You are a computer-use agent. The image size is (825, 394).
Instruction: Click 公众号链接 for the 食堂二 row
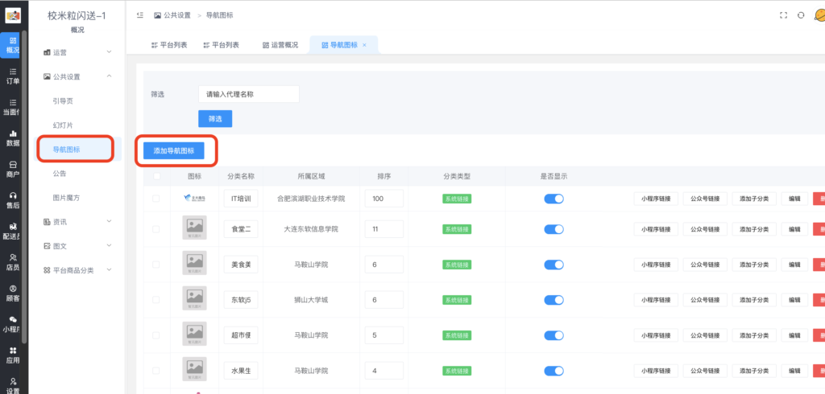click(x=705, y=229)
